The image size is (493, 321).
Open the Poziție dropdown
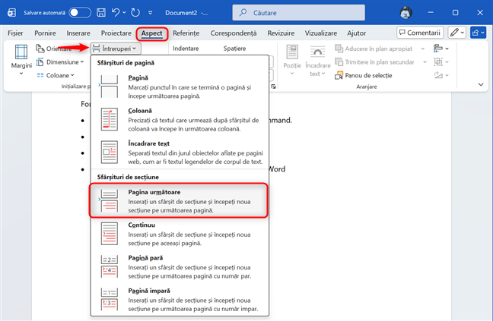pos(292,60)
